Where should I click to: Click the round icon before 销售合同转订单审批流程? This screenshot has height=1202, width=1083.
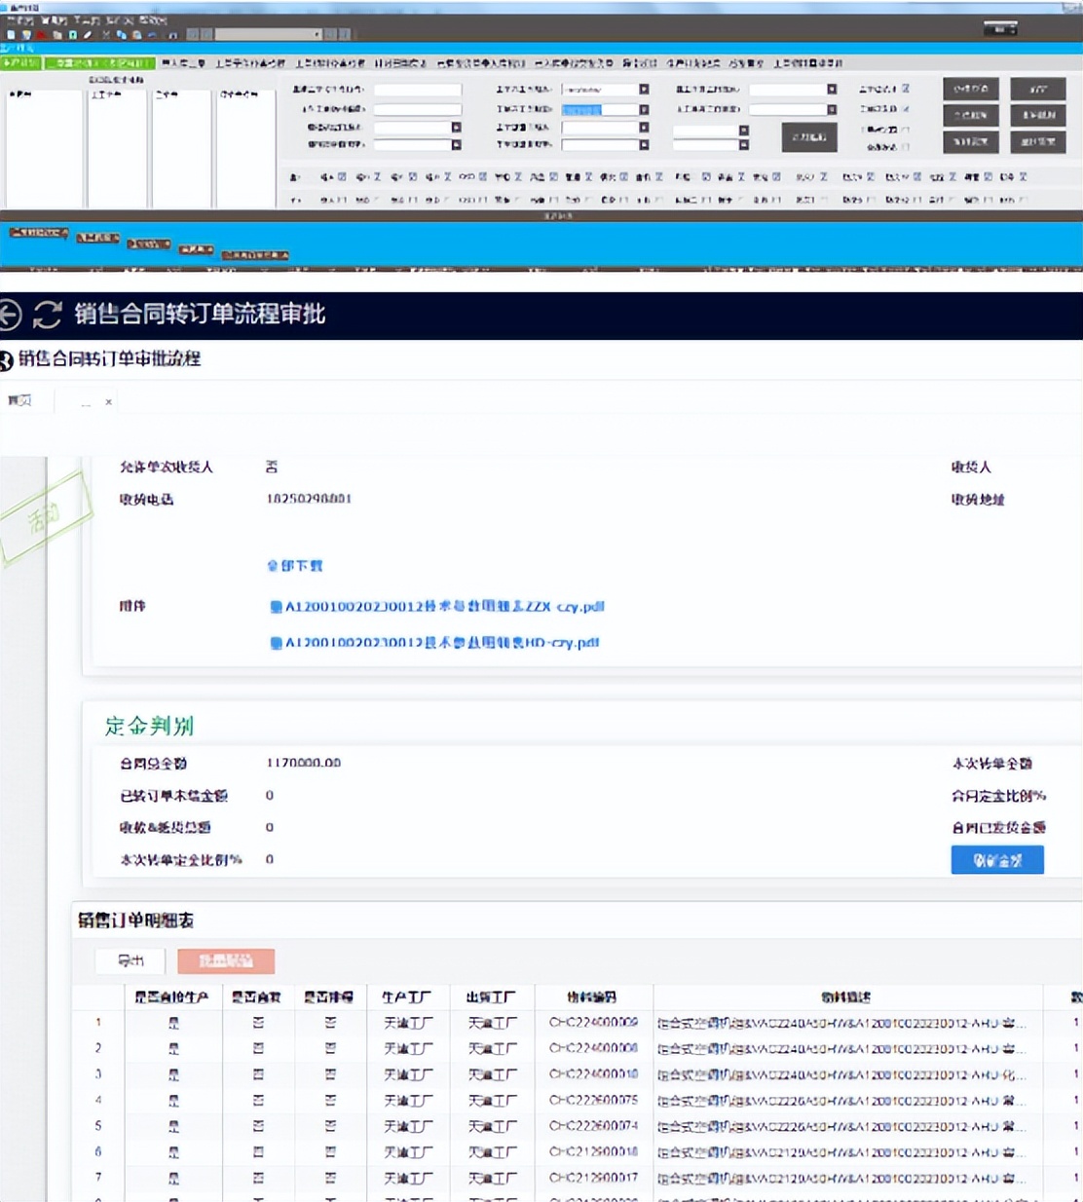[x=7, y=360]
